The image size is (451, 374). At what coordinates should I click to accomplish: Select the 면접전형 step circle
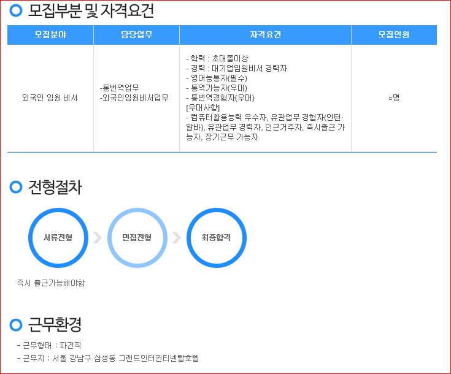[x=137, y=237]
